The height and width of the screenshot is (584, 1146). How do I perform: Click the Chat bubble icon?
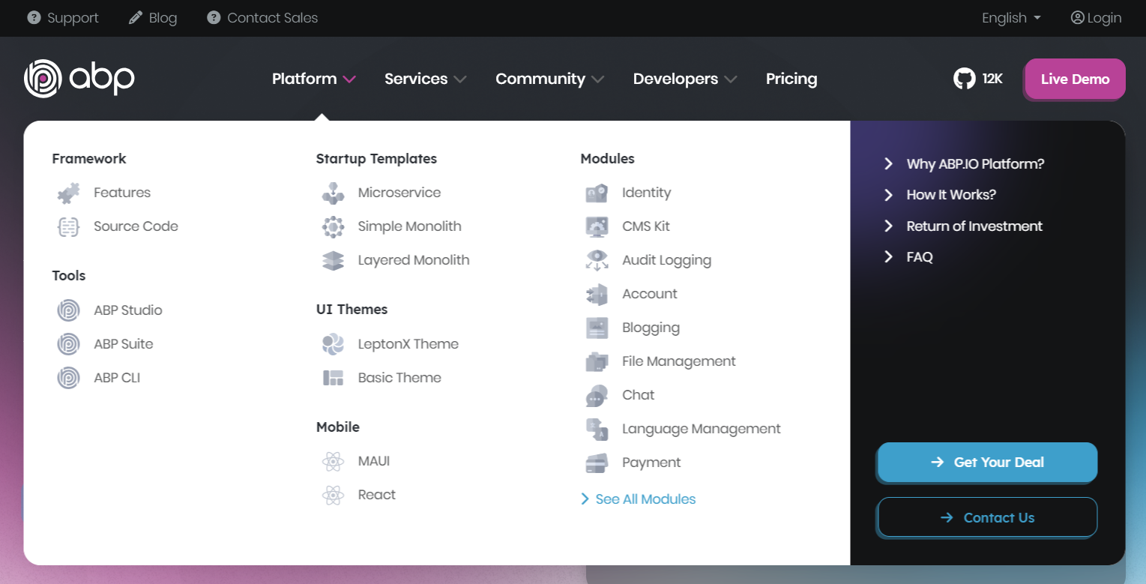597,396
